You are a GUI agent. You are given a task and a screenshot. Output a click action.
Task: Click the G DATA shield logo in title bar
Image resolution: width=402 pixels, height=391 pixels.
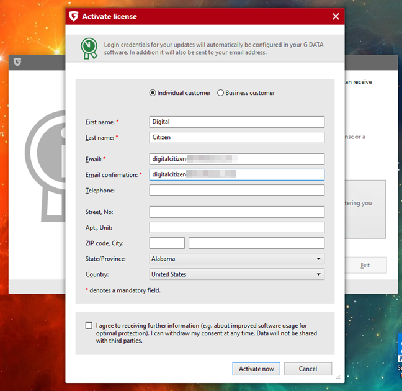[x=74, y=16]
